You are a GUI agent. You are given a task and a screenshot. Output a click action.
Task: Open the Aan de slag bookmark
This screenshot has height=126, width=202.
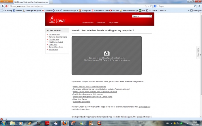point(6,11)
